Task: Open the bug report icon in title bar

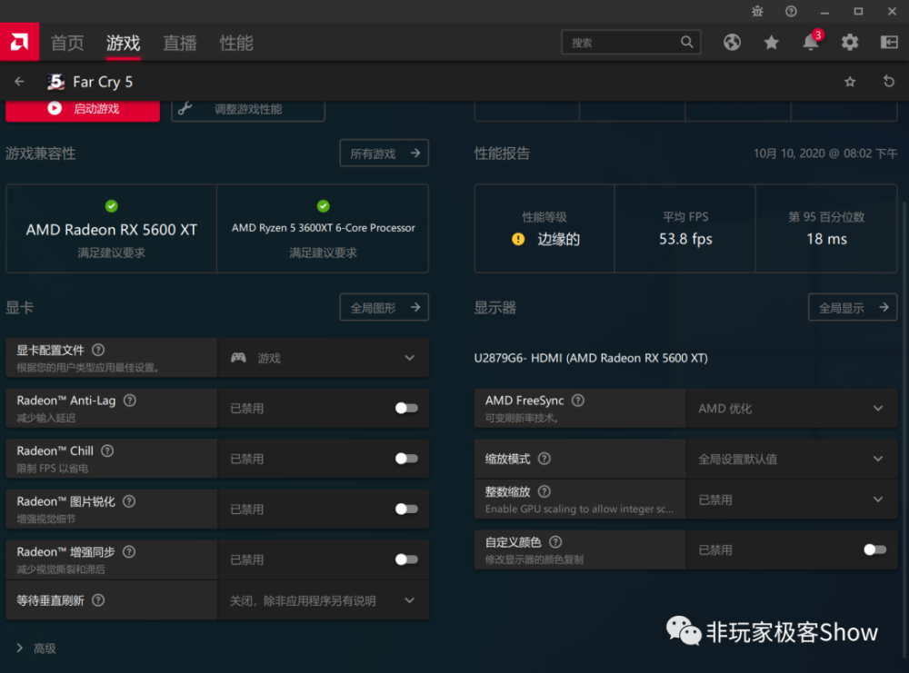Action: tap(757, 11)
